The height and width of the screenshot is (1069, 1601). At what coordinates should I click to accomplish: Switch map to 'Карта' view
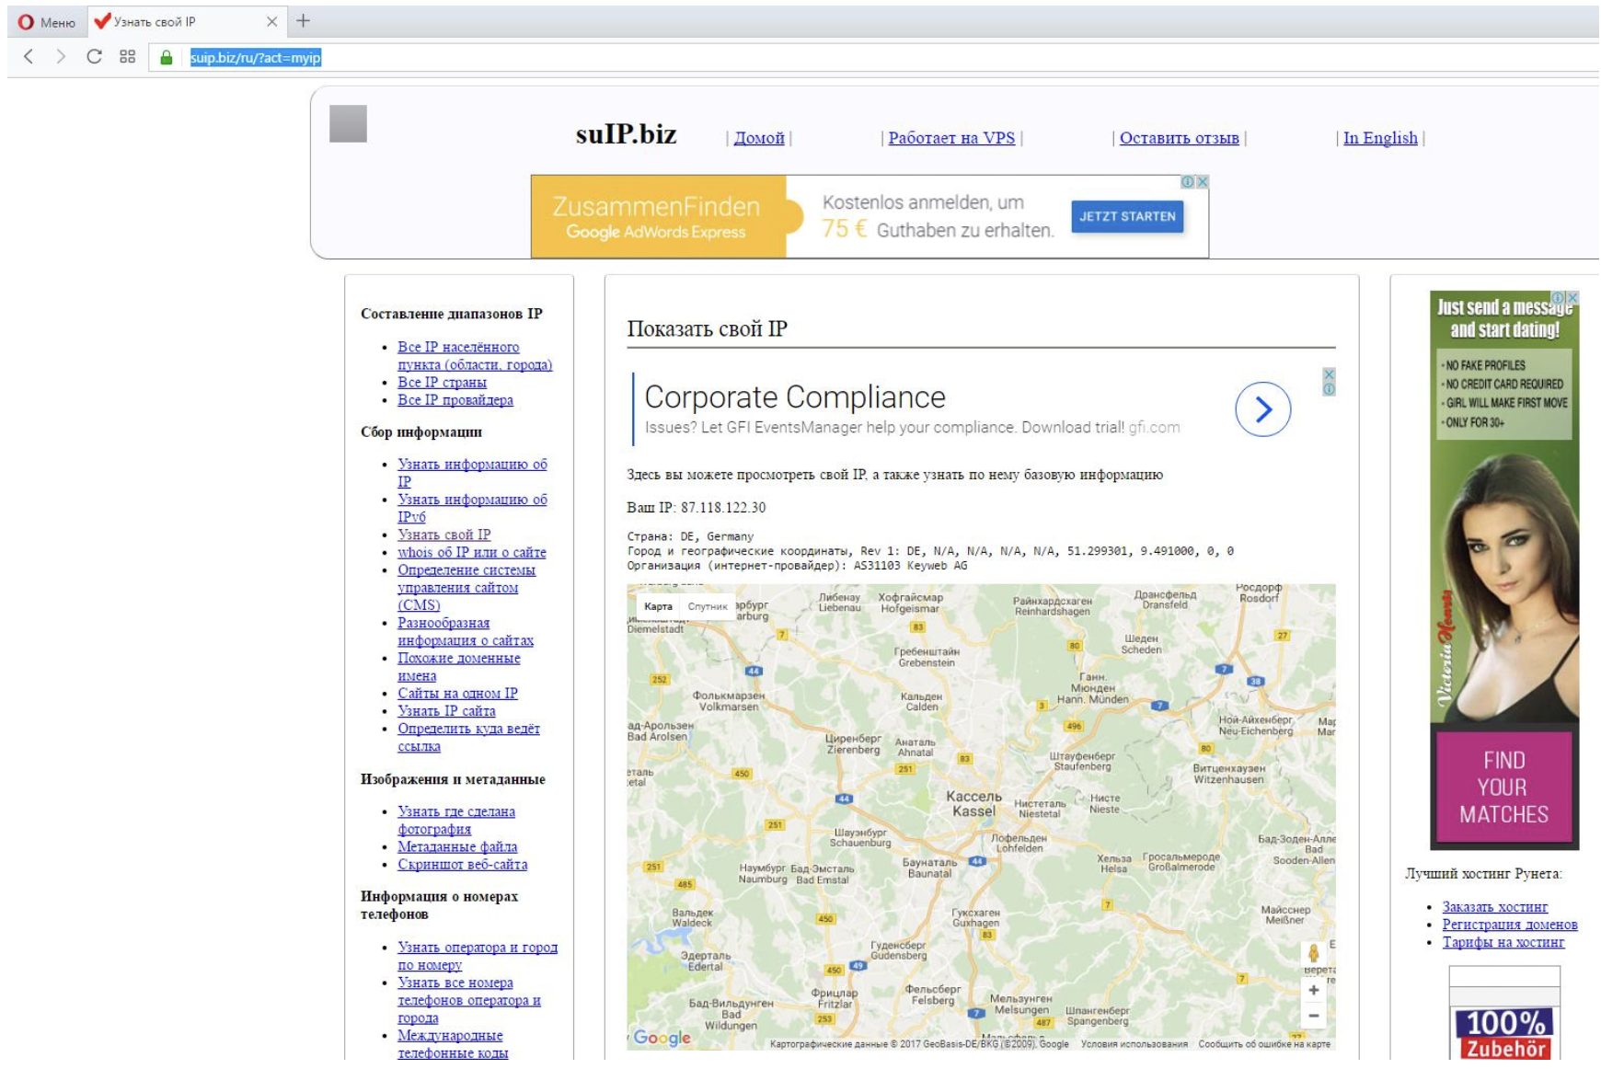658,606
